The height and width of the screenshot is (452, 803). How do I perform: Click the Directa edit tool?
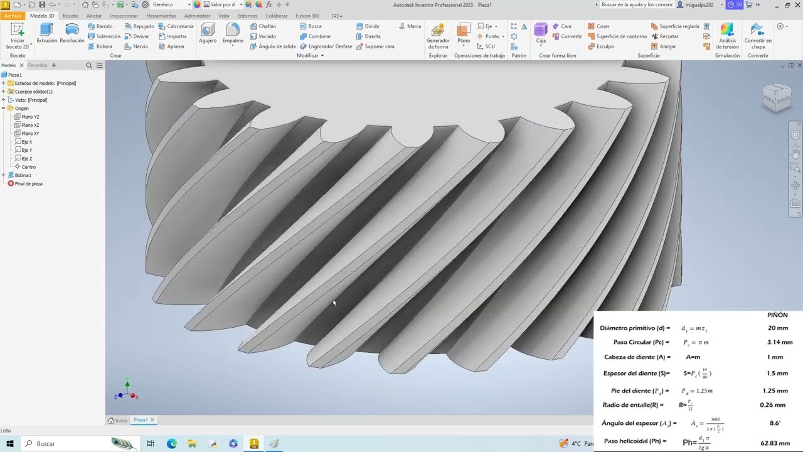point(368,36)
